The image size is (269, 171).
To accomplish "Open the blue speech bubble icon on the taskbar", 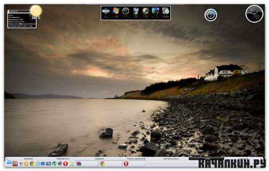I will tap(9, 163).
